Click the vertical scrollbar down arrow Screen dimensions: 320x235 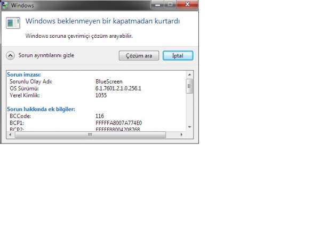tap(189, 127)
